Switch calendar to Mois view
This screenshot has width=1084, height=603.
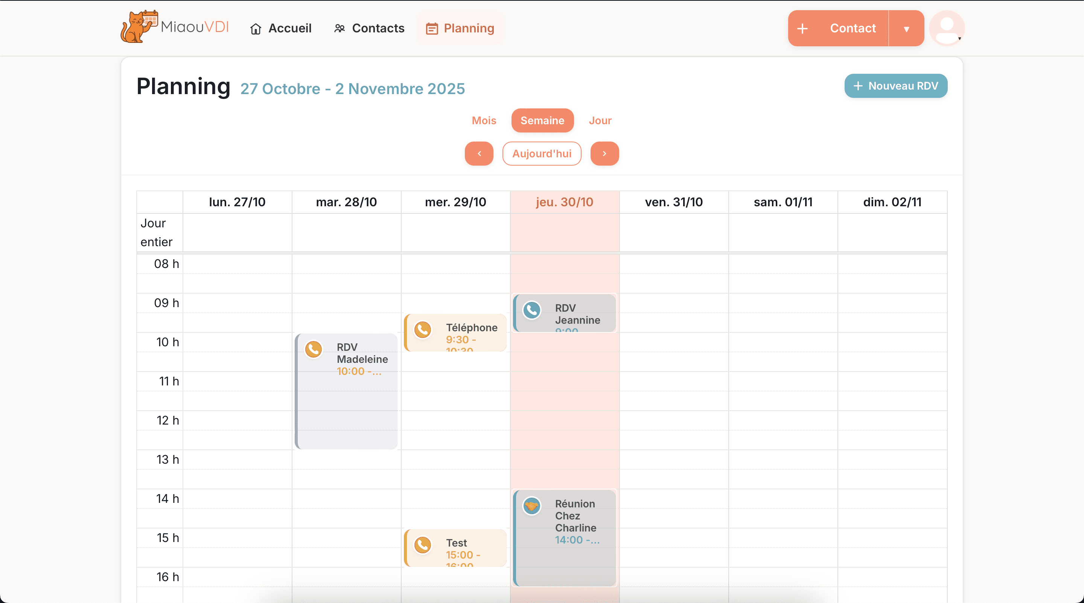coord(484,120)
